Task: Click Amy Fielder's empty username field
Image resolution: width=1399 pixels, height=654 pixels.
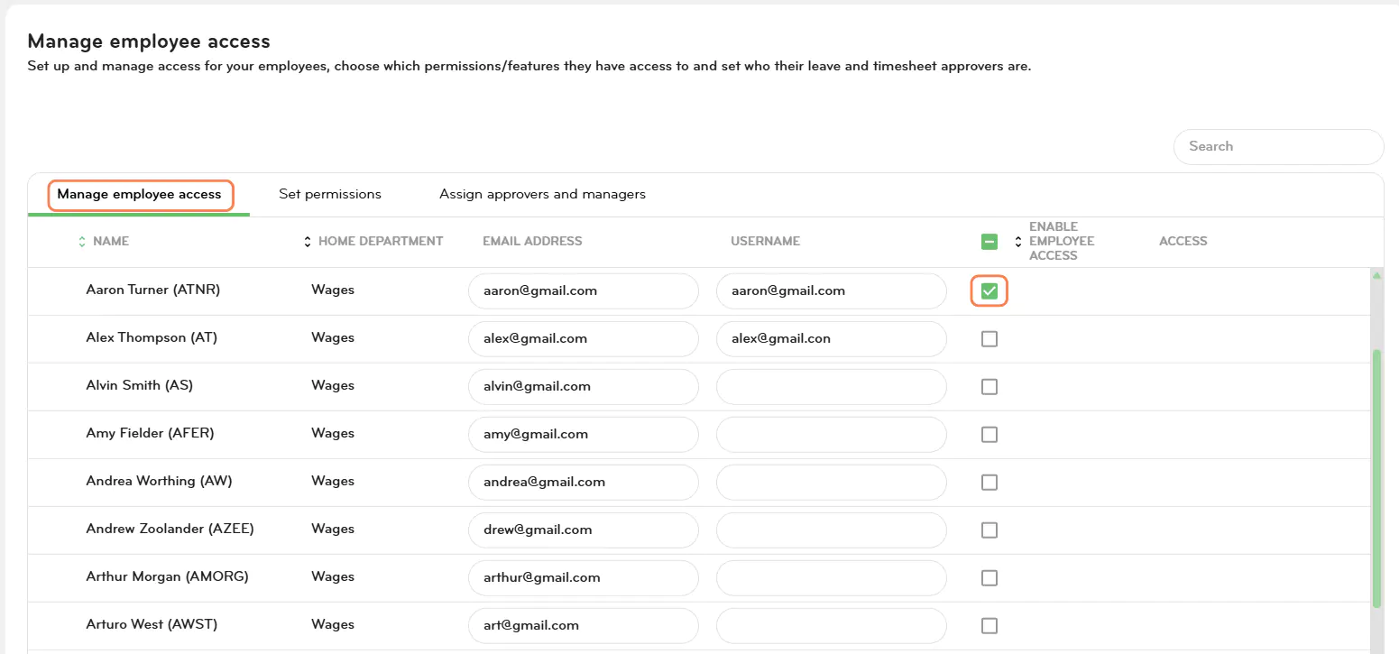Action: pyautogui.click(x=832, y=434)
